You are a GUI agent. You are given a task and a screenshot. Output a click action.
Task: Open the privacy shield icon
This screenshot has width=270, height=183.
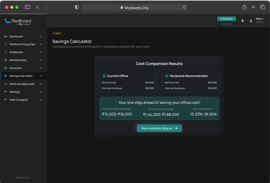tap(77, 7)
